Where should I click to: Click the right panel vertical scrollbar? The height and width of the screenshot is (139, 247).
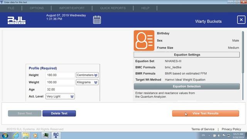coord(243,52)
